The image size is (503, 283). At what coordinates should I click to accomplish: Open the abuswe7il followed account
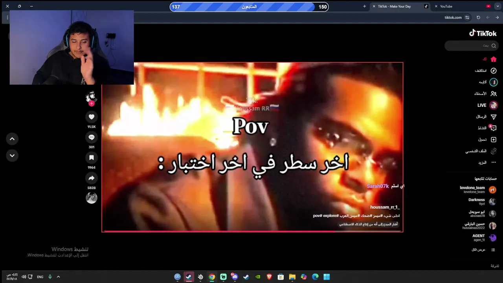(x=483, y=213)
